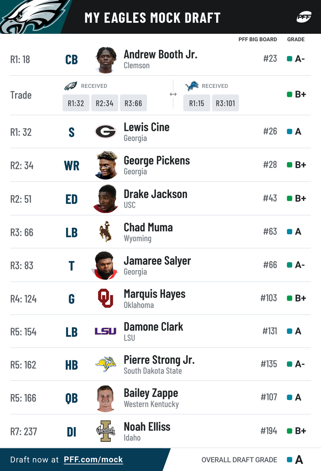Click Bailey Zappe's player headshot
The image size is (321, 471).
click(106, 398)
